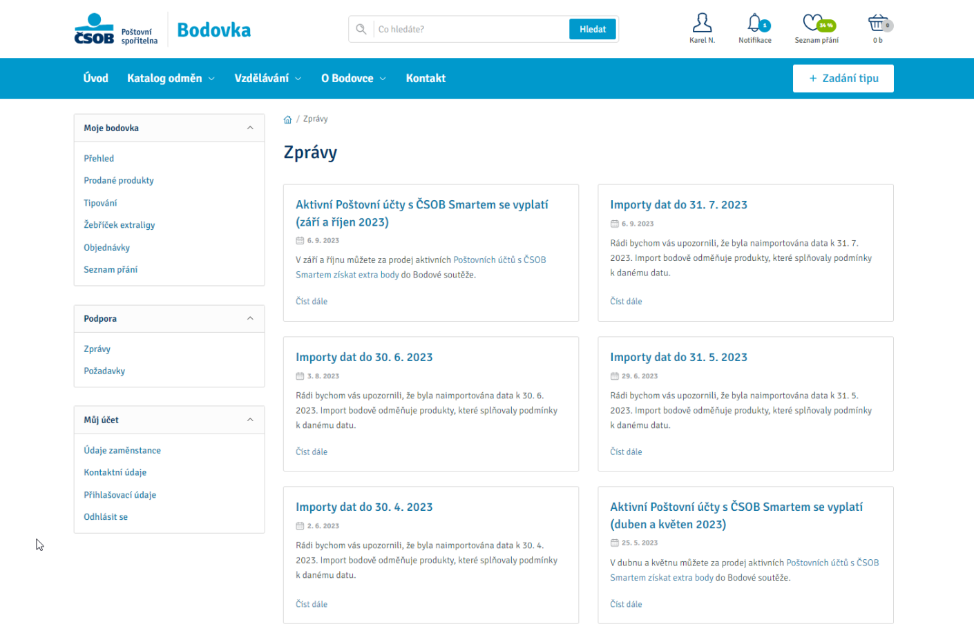
Task: Open Požadavky in the sidebar
Action: tap(104, 371)
